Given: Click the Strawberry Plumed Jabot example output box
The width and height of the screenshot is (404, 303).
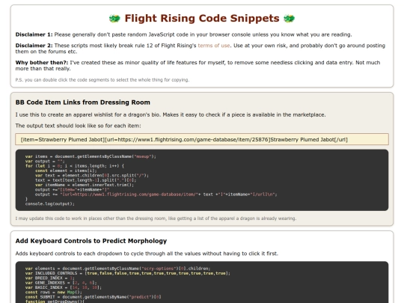Looking at the screenshot, I should tap(202, 139).
